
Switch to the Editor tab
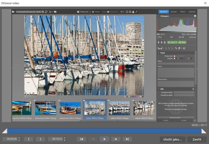pos(183,12)
